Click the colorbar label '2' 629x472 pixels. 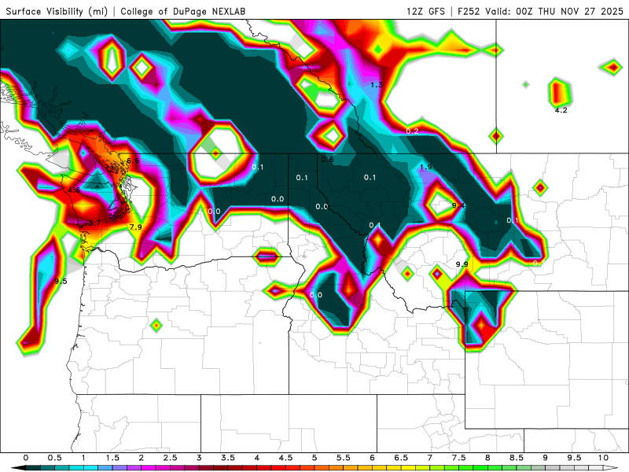(x=142, y=458)
